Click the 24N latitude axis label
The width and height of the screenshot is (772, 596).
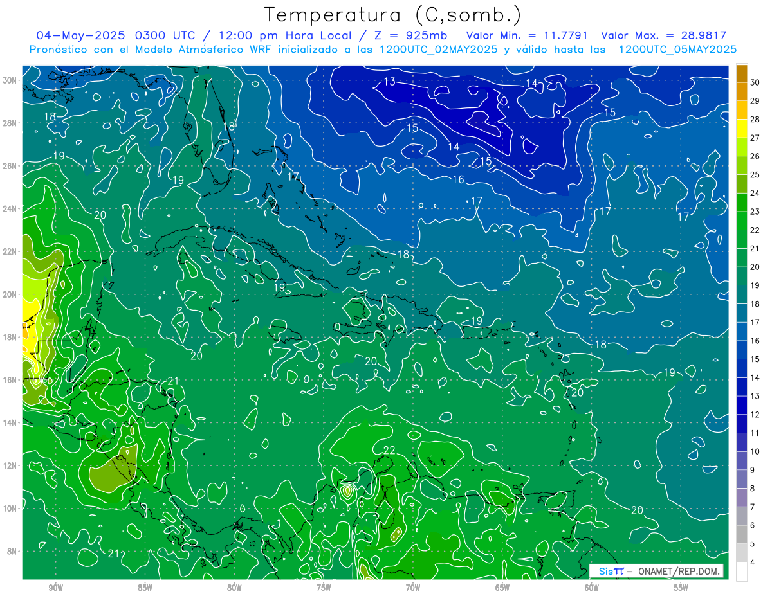(11, 209)
